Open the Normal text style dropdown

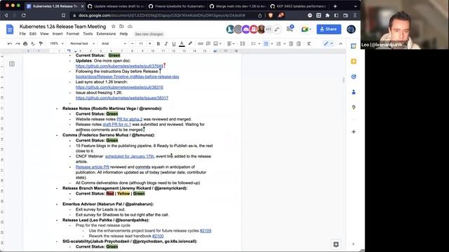click(82, 43)
